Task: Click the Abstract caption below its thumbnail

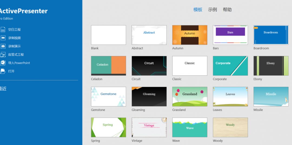Action: point(137,48)
